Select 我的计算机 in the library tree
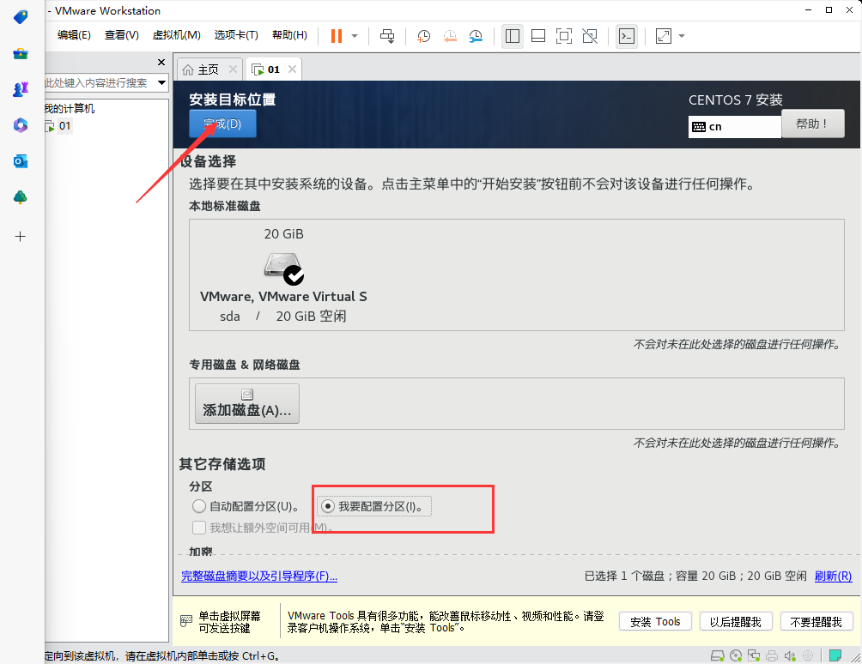 click(x=70, y=109)
